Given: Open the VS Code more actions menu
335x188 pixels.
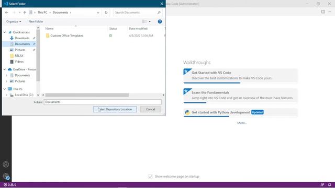Looking at the screenshot, I should pyautogui.click(x=329, y=11).
